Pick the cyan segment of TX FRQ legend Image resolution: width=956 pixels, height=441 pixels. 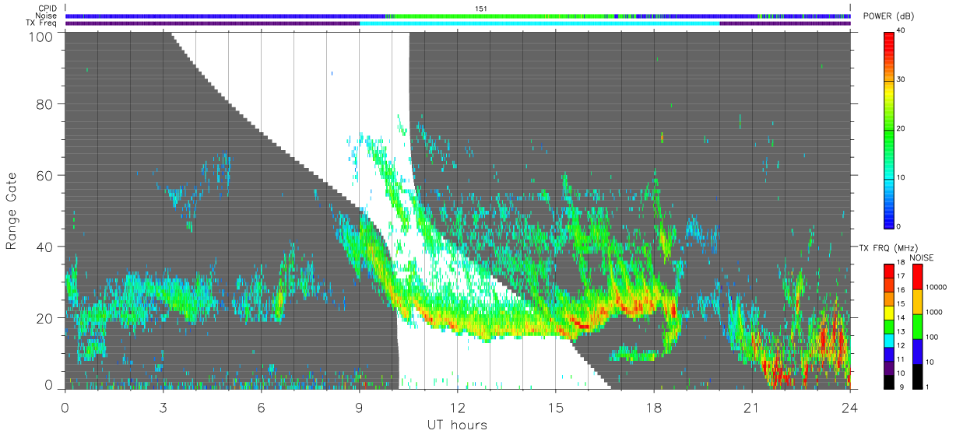point(887,339)
